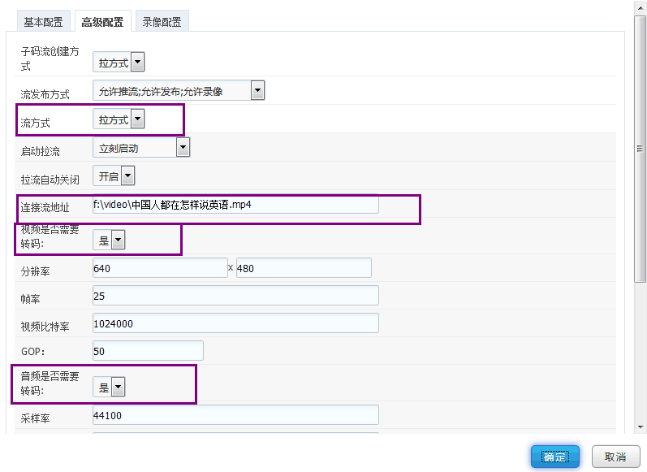Click the resolution width field showing 640

(x=160, y=268)
